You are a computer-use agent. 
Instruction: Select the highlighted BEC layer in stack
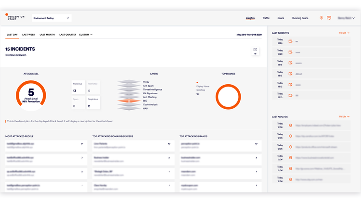click(x=128, y=101)
